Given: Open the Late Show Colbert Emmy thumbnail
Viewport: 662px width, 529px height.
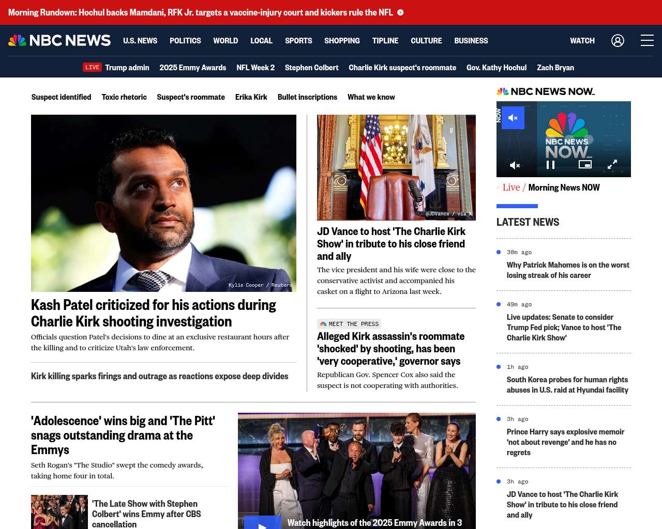Looking at the screenshot, I should coord(59,512).
